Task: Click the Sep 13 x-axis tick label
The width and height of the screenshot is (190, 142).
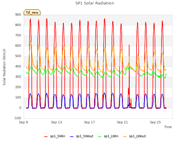Action: (x=56, y=122)
